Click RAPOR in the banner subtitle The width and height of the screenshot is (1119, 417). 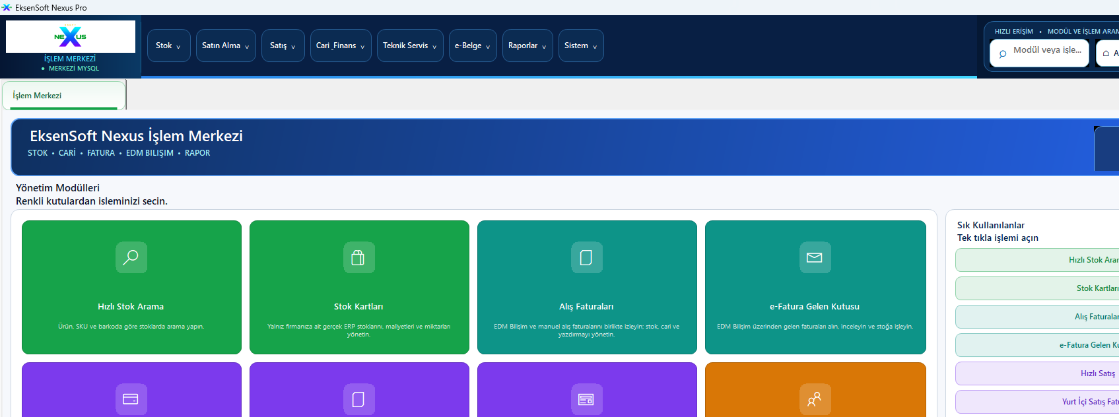[x=197, y=153]
